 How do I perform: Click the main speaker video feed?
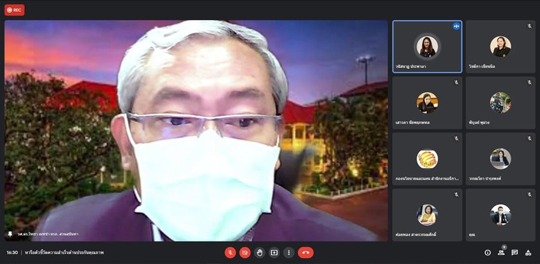point(196,131)
